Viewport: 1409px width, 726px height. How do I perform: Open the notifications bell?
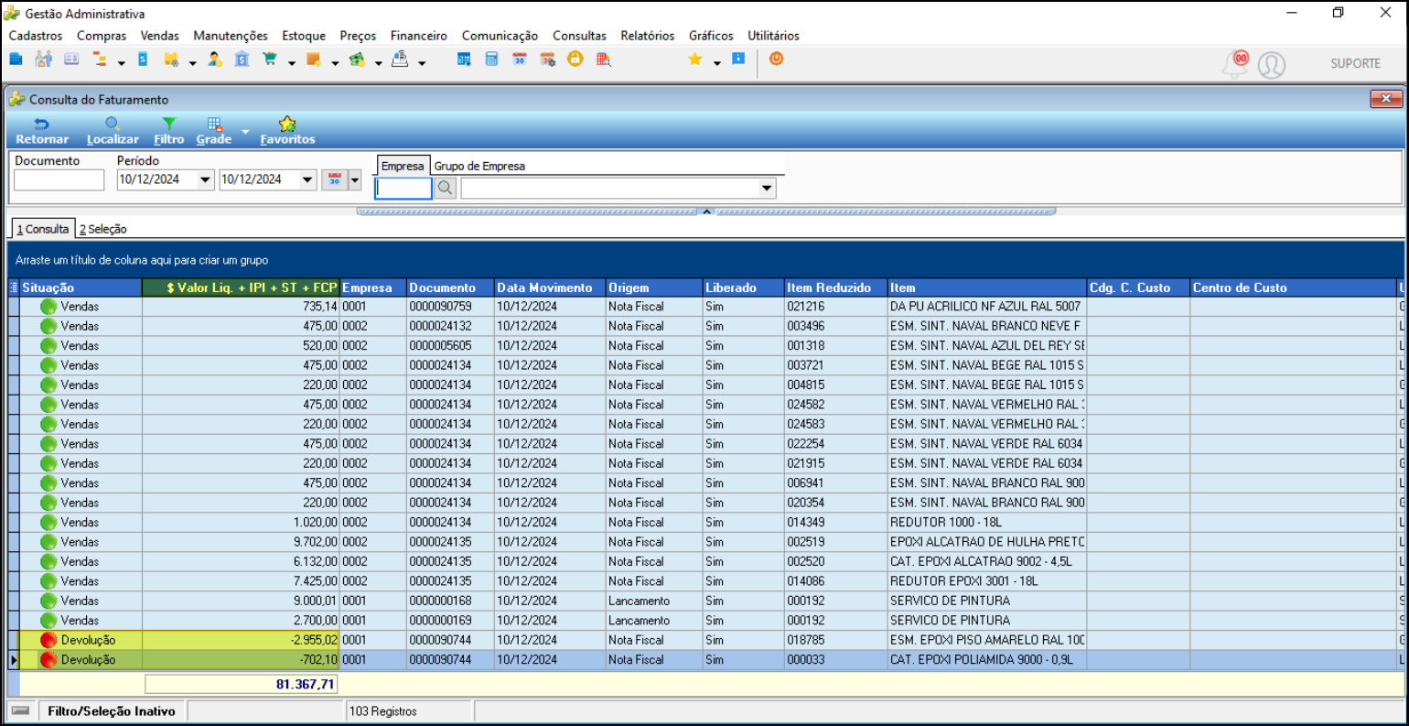(1235, 64)
